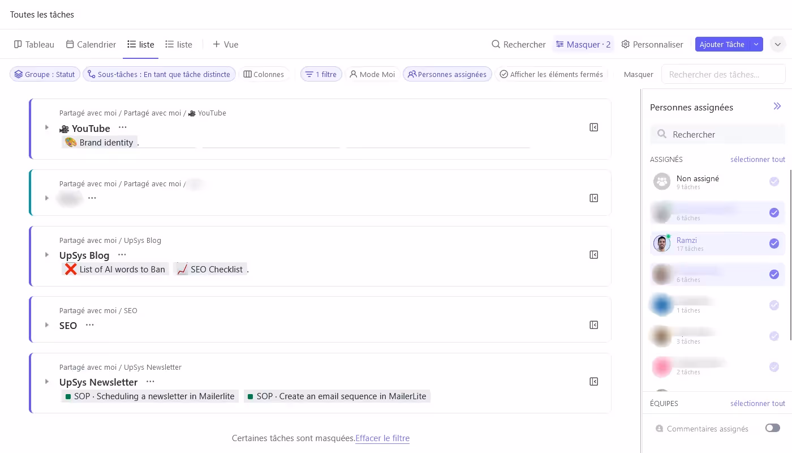This screenshot has width=792, height=453.
Task: Open the Colonnes configuration icon
Action: 247,74
